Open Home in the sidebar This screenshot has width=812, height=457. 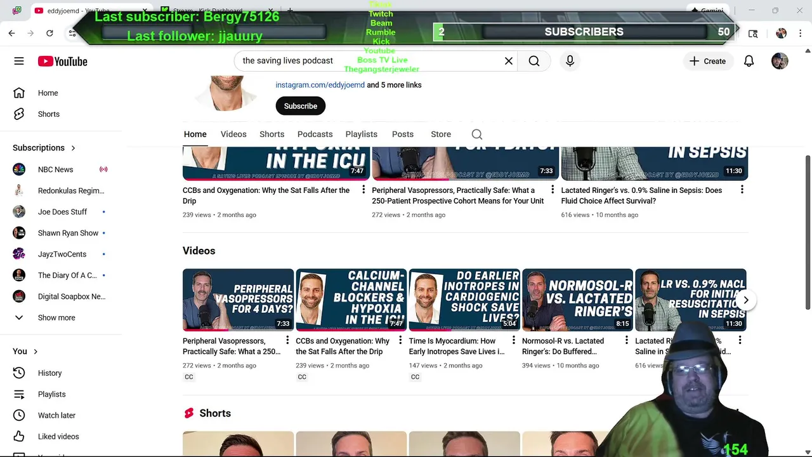61,93
